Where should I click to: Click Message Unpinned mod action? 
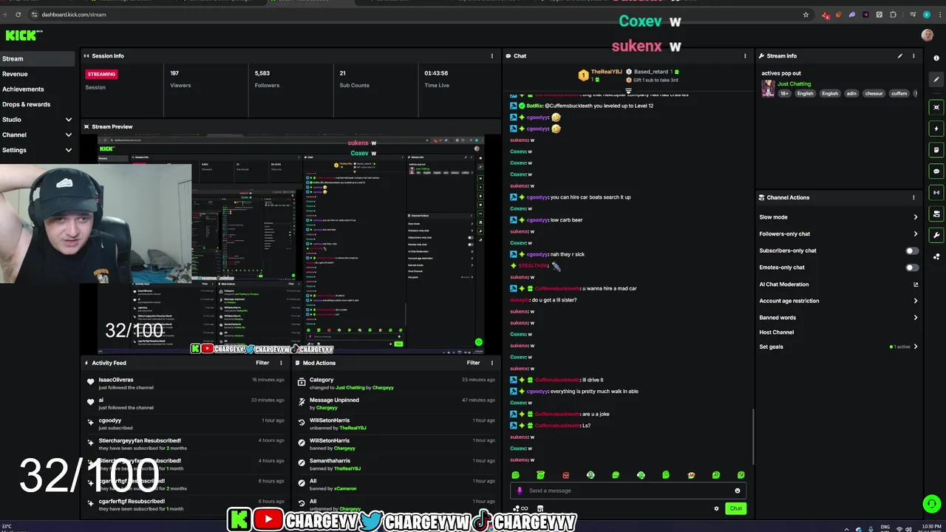396,403
